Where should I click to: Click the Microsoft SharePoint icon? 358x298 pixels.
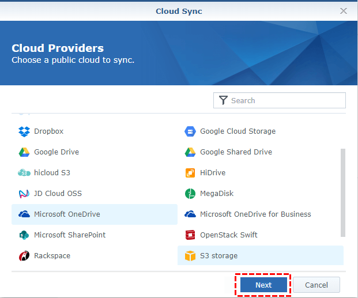[x=24, y=235]
